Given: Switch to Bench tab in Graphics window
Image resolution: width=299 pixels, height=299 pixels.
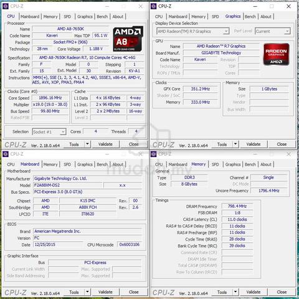Looking at the screenshot, I should [x=250, y=17].
